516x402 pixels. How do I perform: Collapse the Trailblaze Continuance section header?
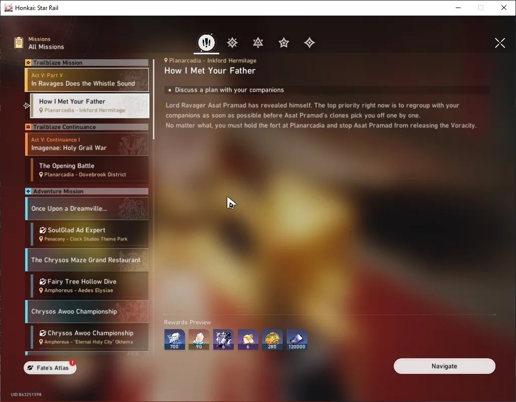[x=87, y=127]
